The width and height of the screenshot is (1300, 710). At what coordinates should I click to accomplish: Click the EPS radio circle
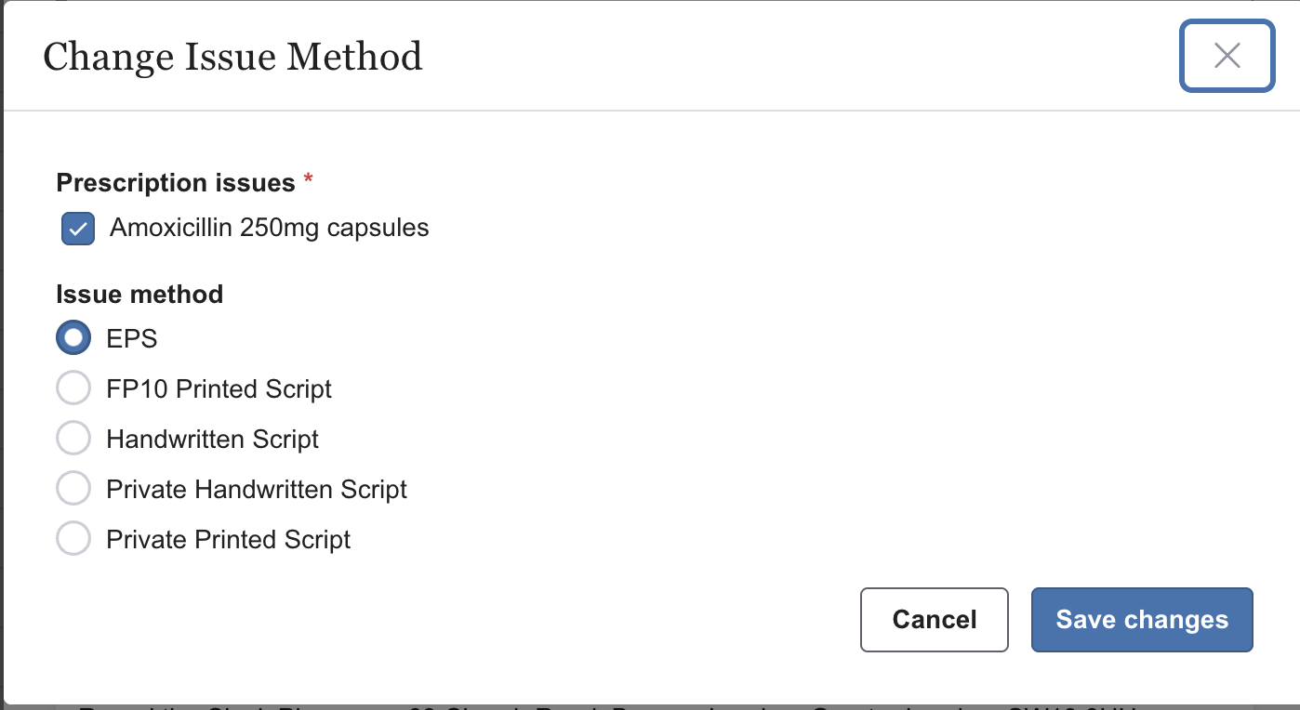click(73, 338)
